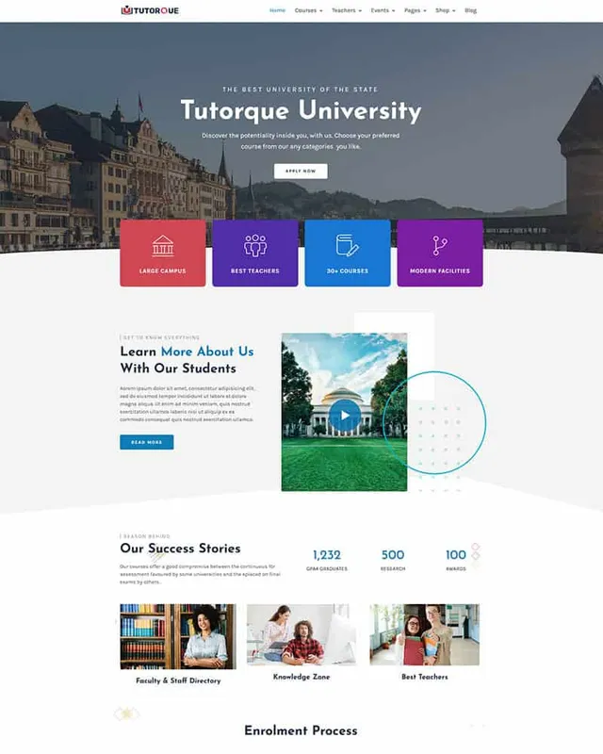This screenshot has width=603, height=754.
Task: Expand the Shop dropdown menu
Action: click(x=446, y=10)
